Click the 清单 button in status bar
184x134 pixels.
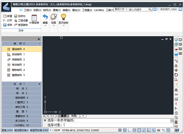(177, 130)
